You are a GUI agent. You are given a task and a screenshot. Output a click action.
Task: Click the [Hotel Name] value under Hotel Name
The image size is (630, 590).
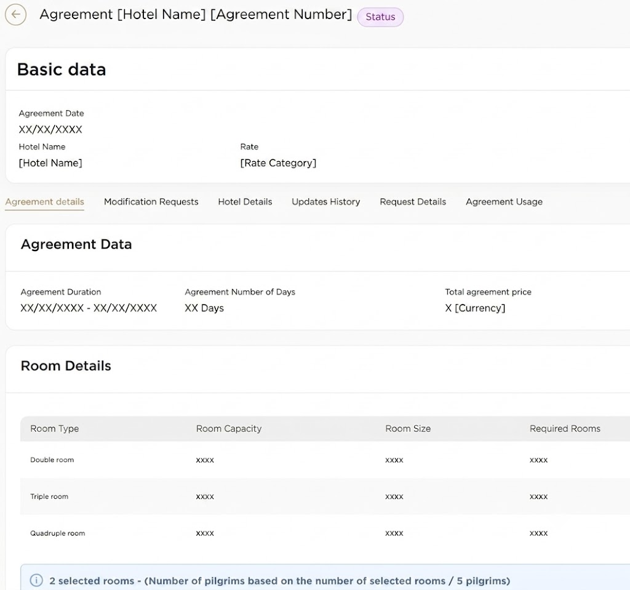(50, 163)
